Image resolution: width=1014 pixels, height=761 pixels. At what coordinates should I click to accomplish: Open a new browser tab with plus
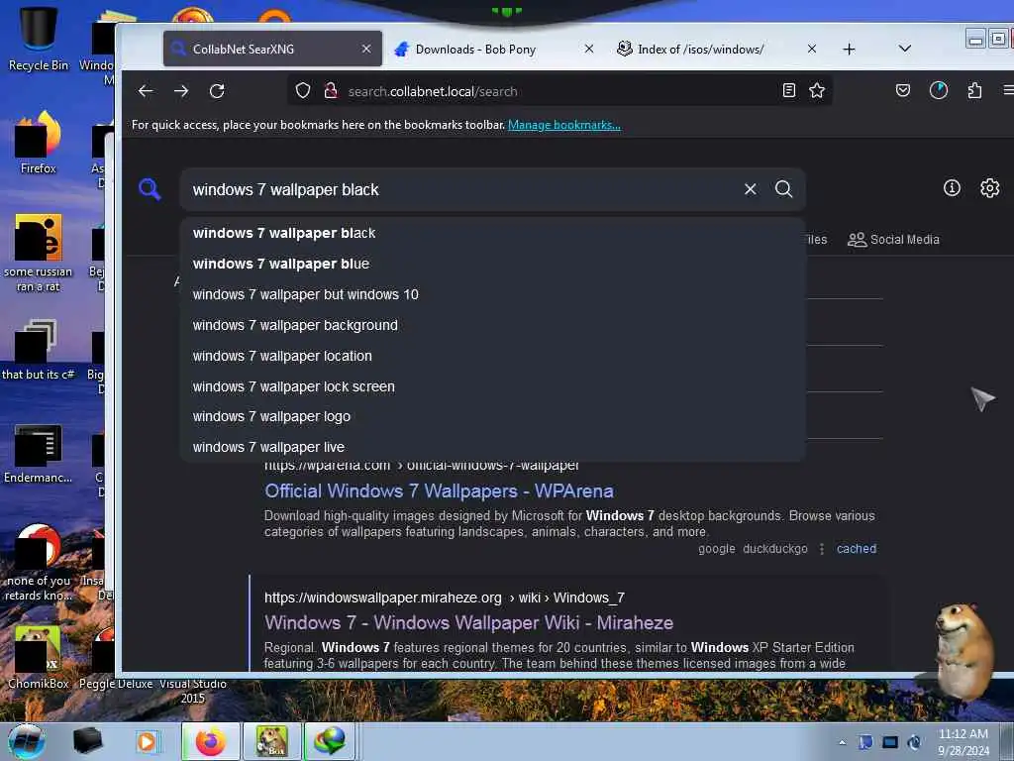tap(849, 50)
